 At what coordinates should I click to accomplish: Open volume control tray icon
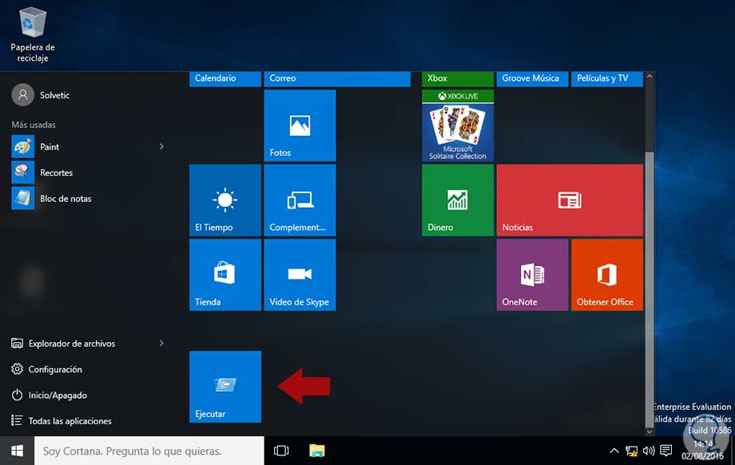[x=649, y=451]
